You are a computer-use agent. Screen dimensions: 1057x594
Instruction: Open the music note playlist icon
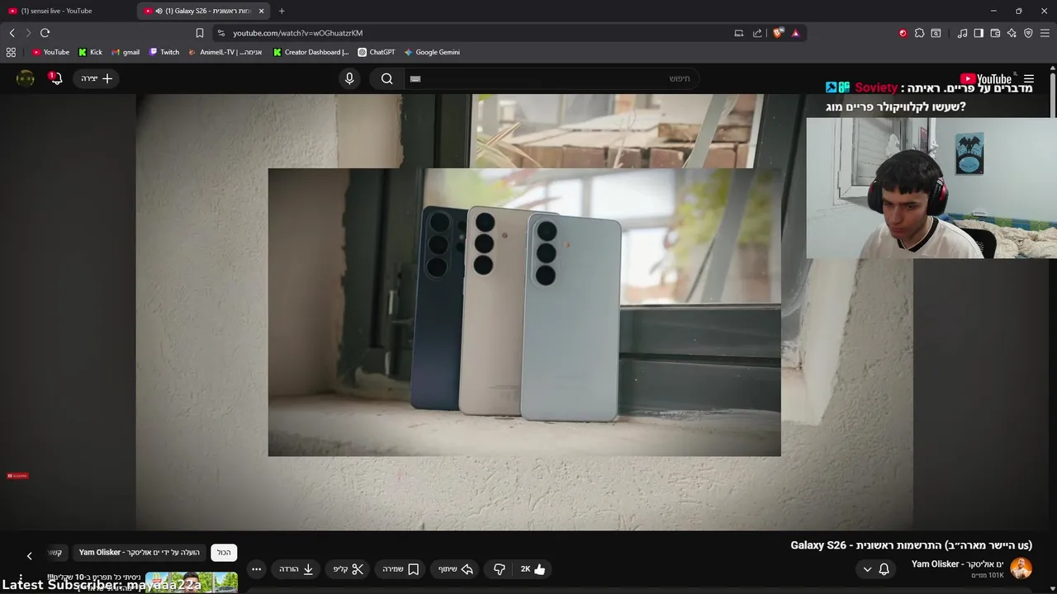tap(962, 33)
